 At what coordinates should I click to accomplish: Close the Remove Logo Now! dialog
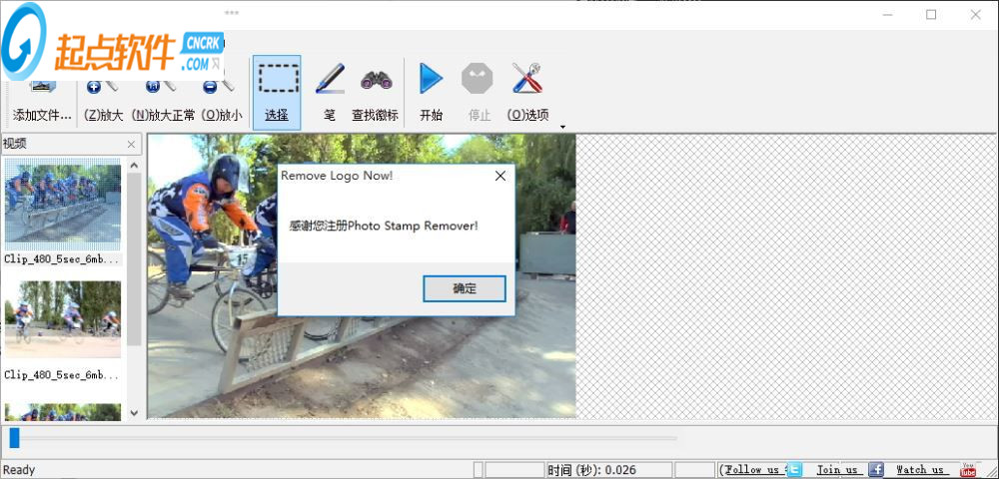click(500, 177)
